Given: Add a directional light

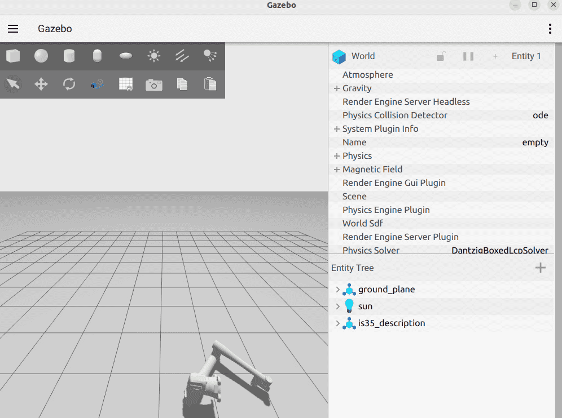Looking at the screenshot, I should coord(182,56).
